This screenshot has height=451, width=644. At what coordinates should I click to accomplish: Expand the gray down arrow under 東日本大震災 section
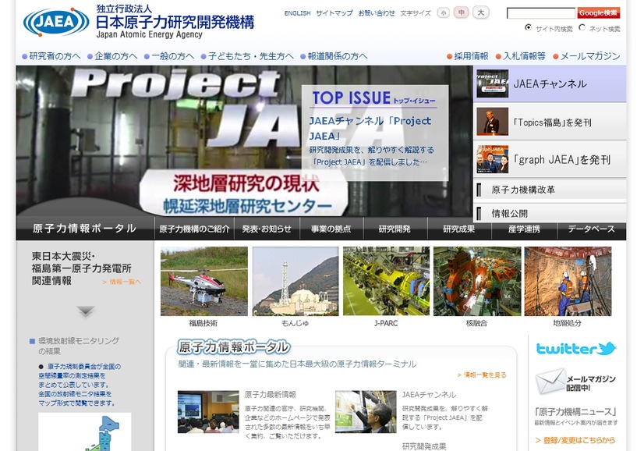(x=86, y=311)
